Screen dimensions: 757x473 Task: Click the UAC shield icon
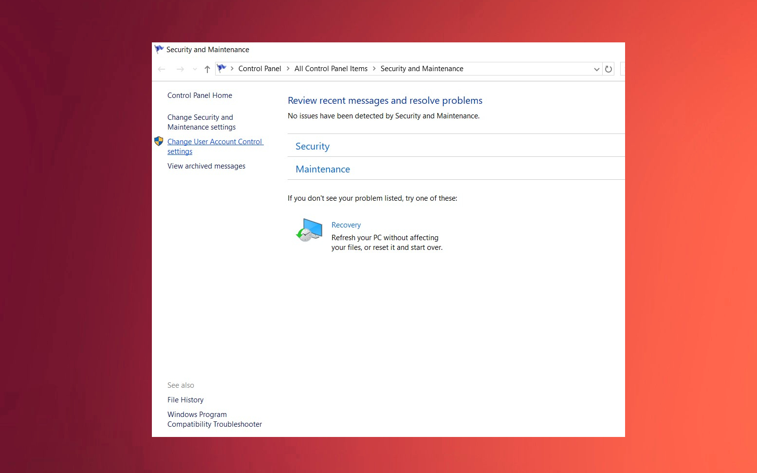coord(159,141)
